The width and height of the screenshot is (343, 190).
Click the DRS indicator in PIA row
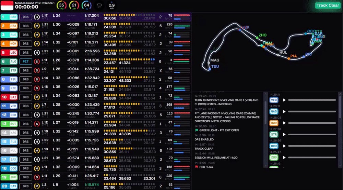coord(26,26)
